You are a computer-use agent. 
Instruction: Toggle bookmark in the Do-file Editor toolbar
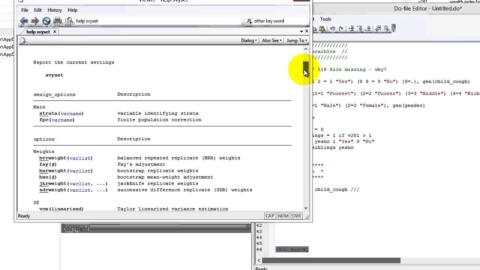tap(352, 29)
